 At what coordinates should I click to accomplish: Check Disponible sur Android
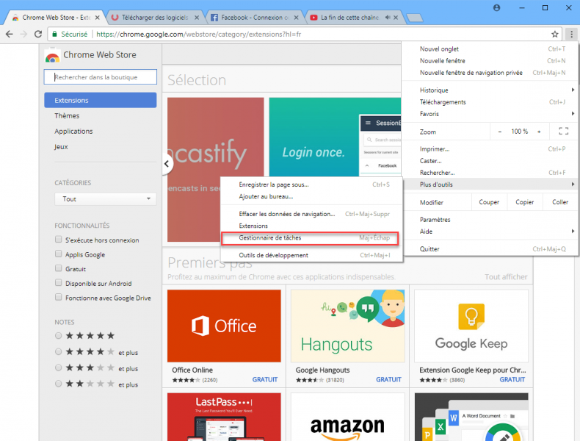pos(59,283)
